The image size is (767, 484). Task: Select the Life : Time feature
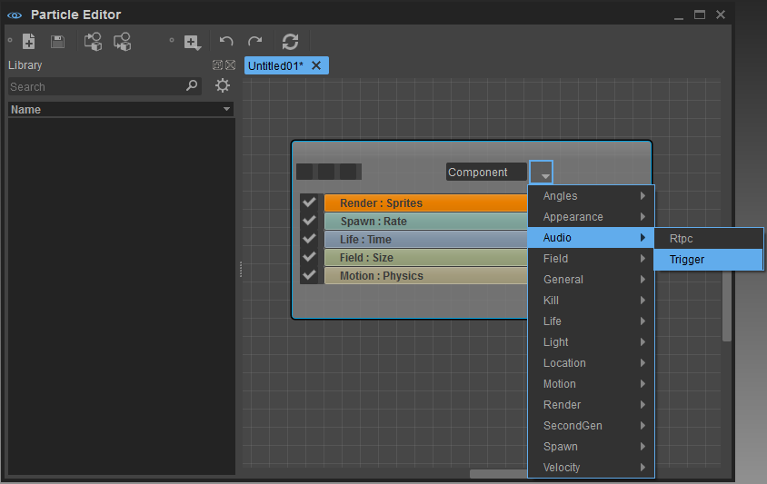tap(425, 239)
